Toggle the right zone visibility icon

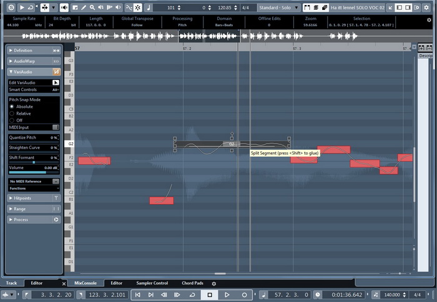tap(408, 7)
